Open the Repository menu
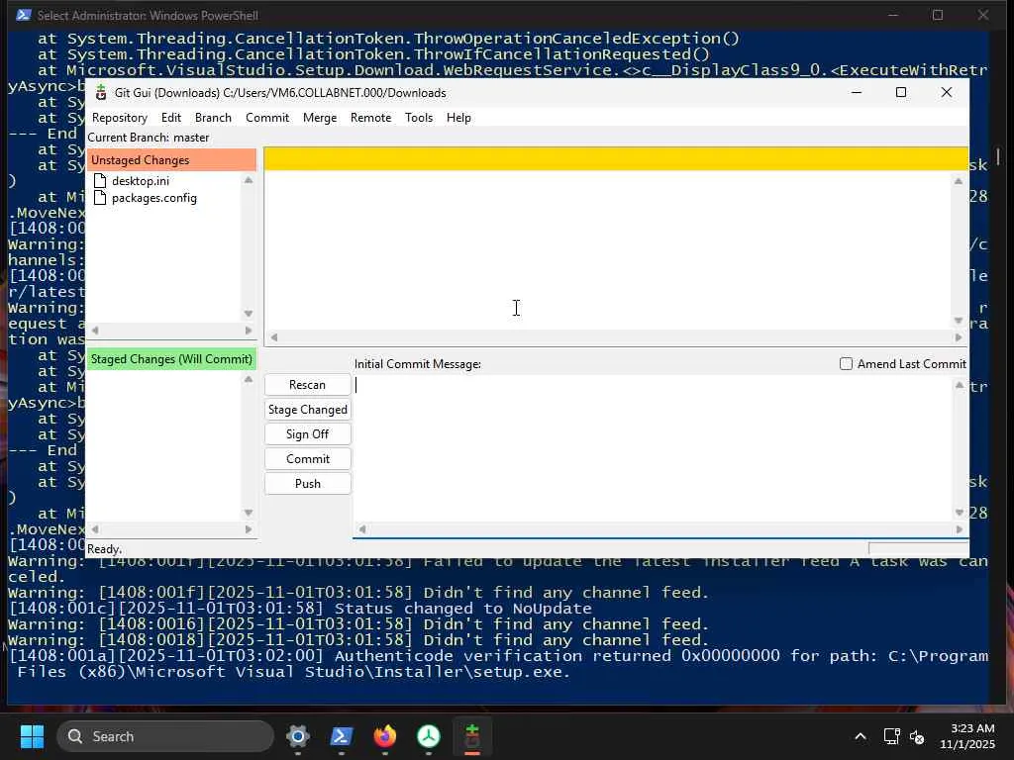The image size is (1014, 760). pos(120,118)
